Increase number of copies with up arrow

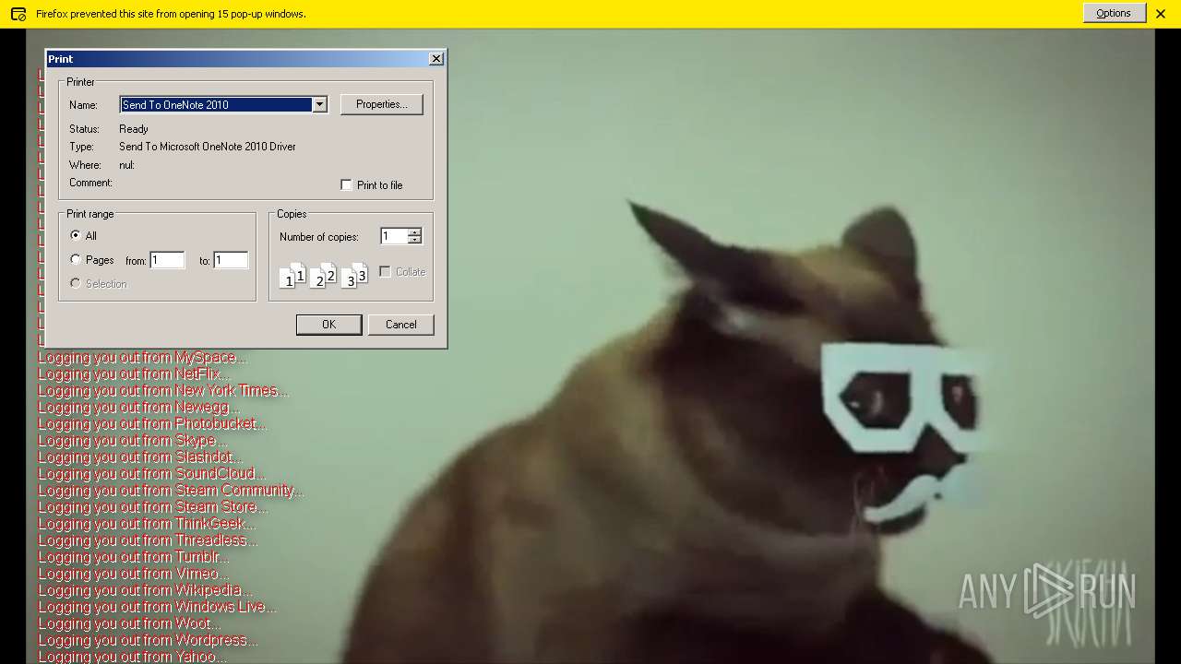click(x=414, y=232)
